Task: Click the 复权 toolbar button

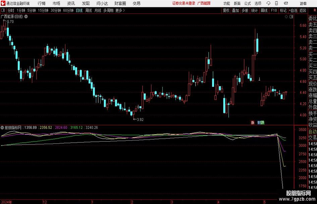Action: point(226,10)
